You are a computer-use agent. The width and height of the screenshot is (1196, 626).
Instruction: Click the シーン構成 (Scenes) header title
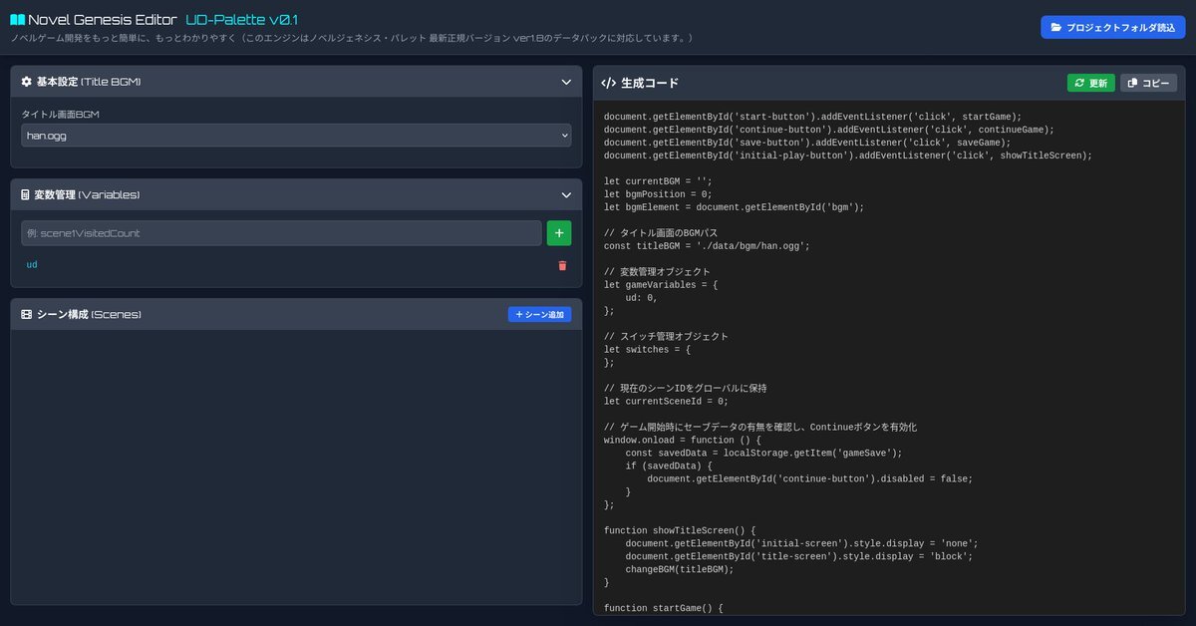click(x=89, y=315)
